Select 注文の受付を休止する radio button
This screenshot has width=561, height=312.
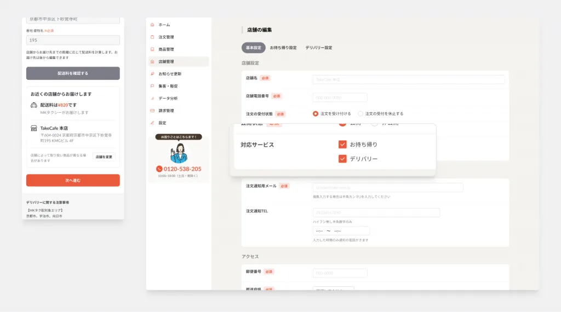click(360, 114)
